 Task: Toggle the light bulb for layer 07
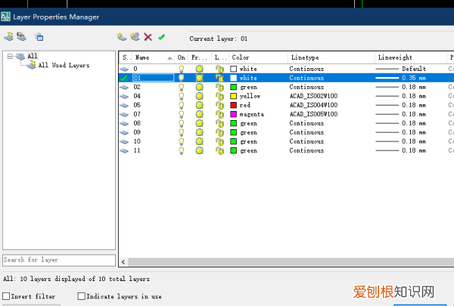coord(181,114)
